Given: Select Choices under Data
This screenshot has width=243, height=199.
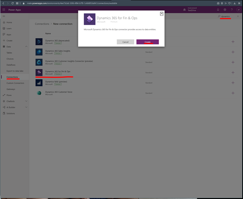Looking at the screenshot, I should coord(10,59).
